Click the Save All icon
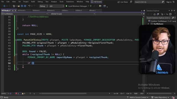177x99 pixels. pyautogui.click(x=25, y=6)
